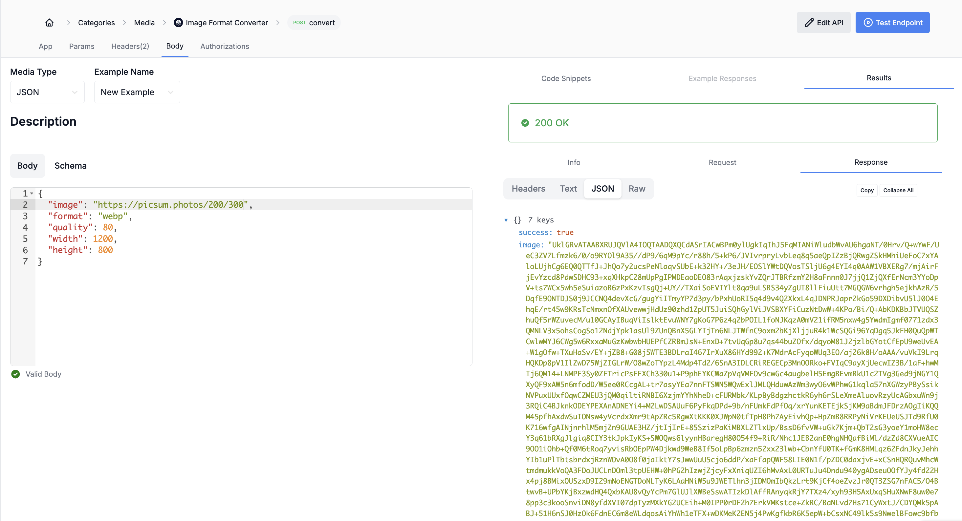Click the Test Endpoint button
Viewport: 962px width, 521px height.
click(x=892, y=23)
